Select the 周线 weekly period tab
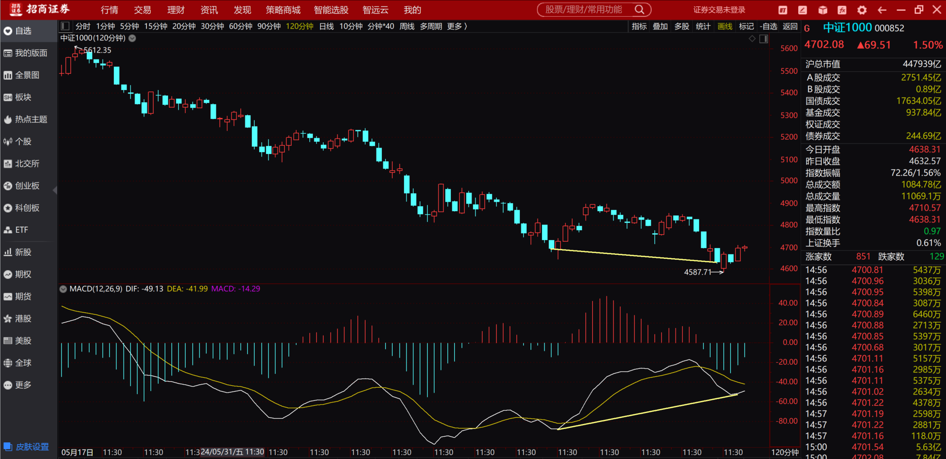The image size is (946, 459). (407, 26)
